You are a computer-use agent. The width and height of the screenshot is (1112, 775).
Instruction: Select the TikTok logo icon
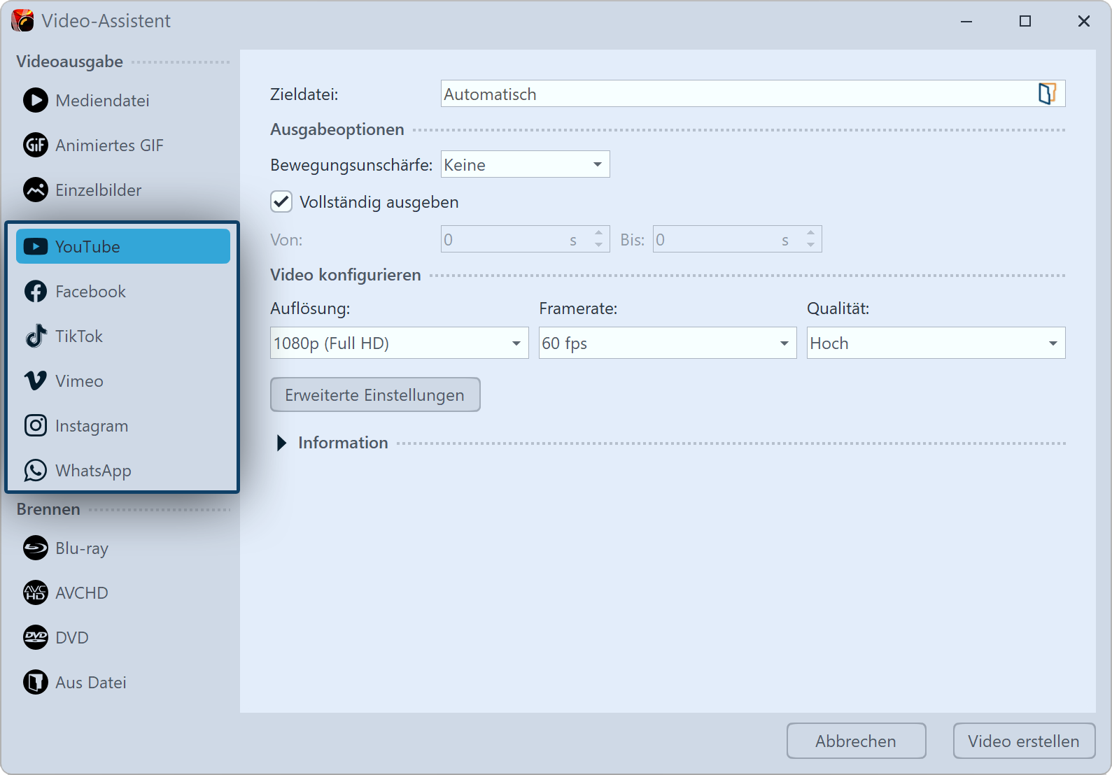click(36, 336)
